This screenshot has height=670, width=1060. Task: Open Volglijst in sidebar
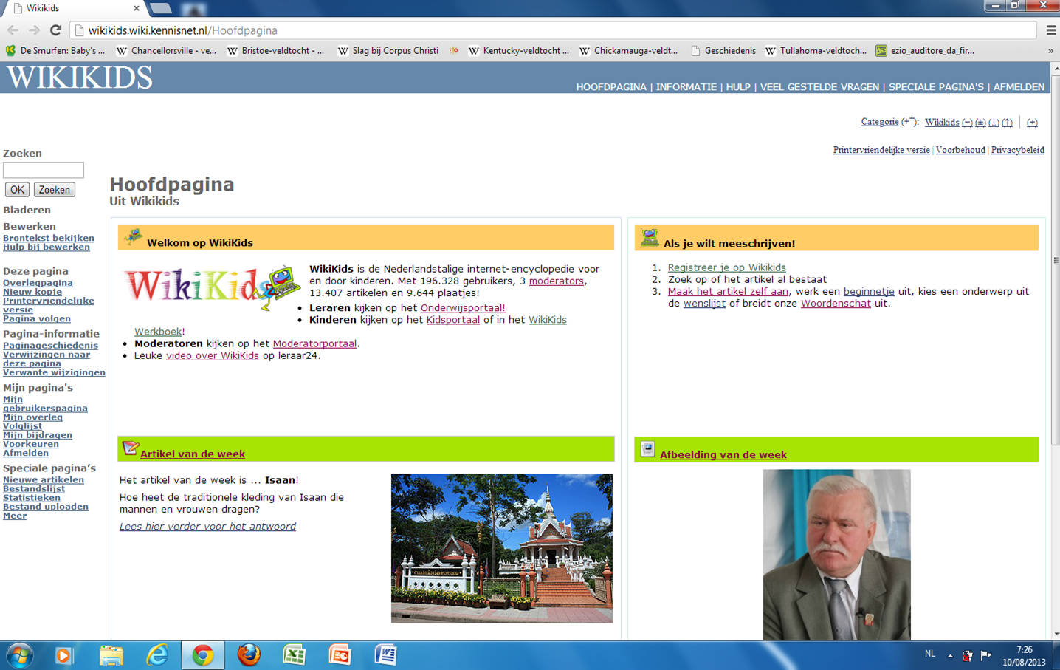[22, 425]
